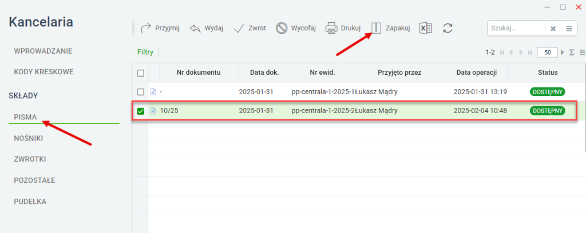This screenshot has width=586, height=233.
Task: Select the Pozostałe storage tab
Action: pos(34,180)
